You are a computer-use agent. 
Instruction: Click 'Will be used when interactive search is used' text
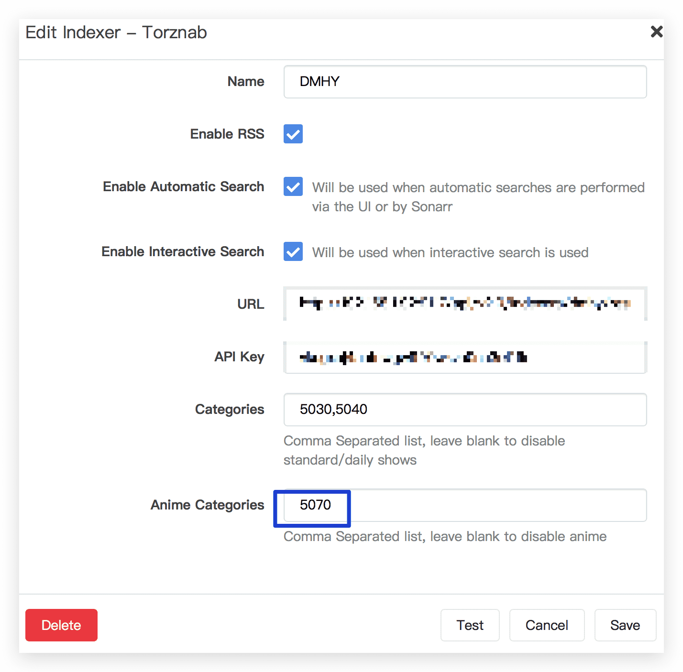pos(450,252)
